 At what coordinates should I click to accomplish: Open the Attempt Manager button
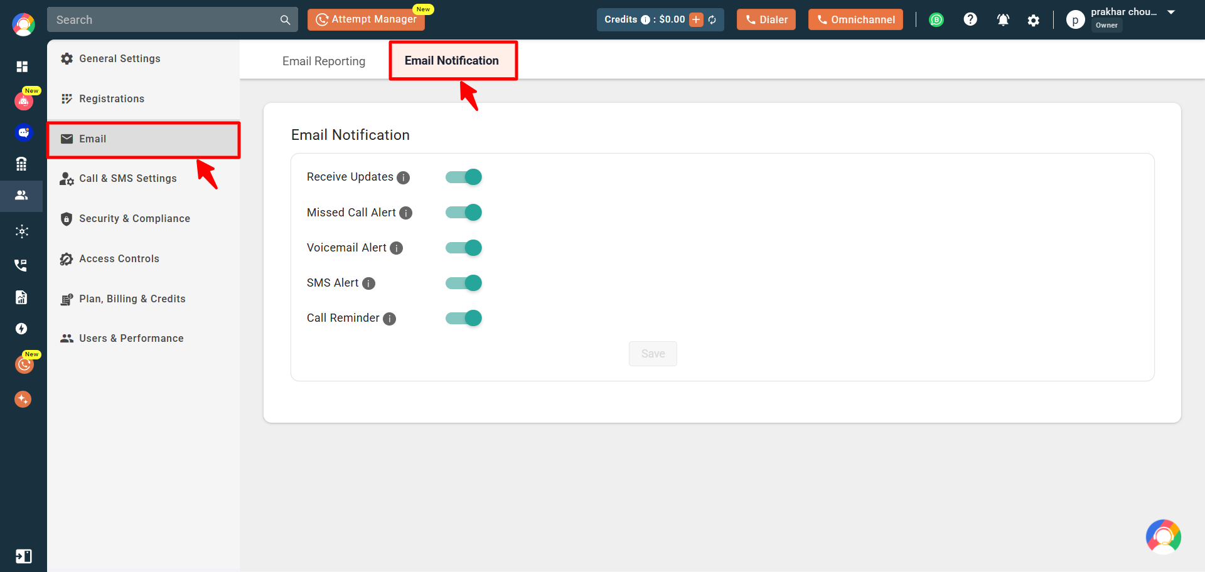[x=366, y=19]
